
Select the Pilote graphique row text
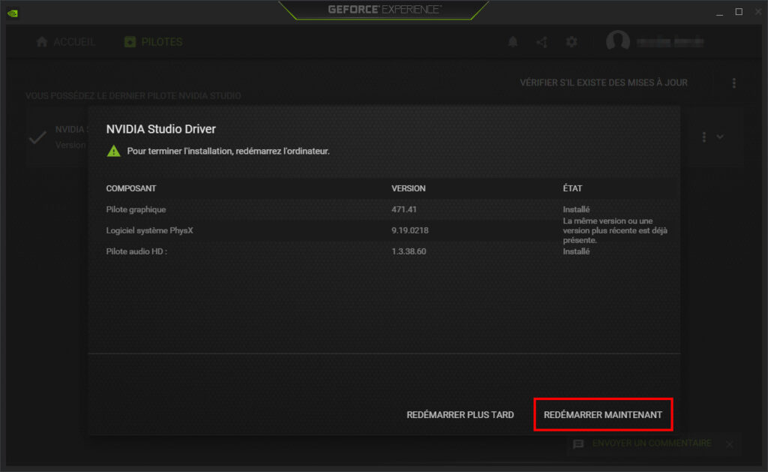[136, 209]
